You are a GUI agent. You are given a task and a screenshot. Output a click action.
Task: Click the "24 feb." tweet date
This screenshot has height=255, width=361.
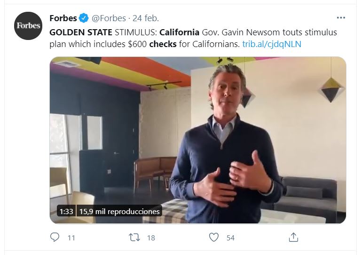tap(146, 18)
